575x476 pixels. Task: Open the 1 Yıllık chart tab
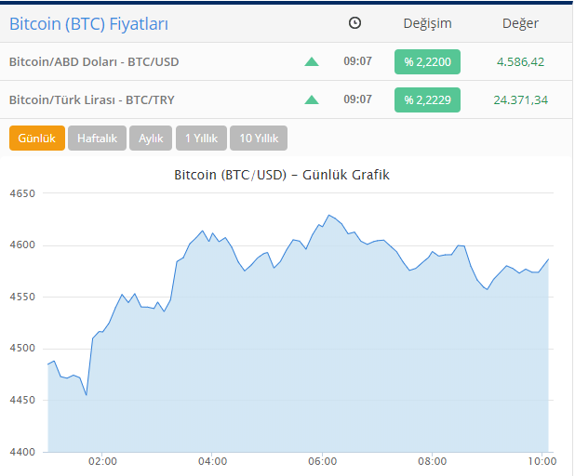(201, 139)
